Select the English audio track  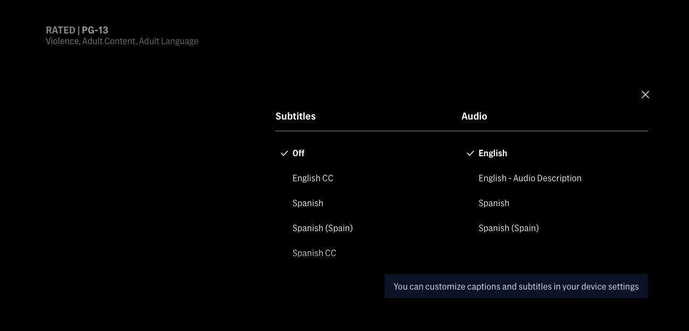pos(493,153)
